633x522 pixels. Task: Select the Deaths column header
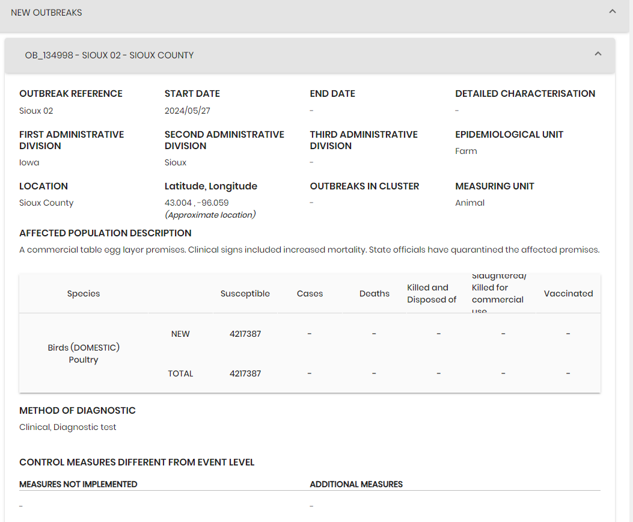coord(375,293)
